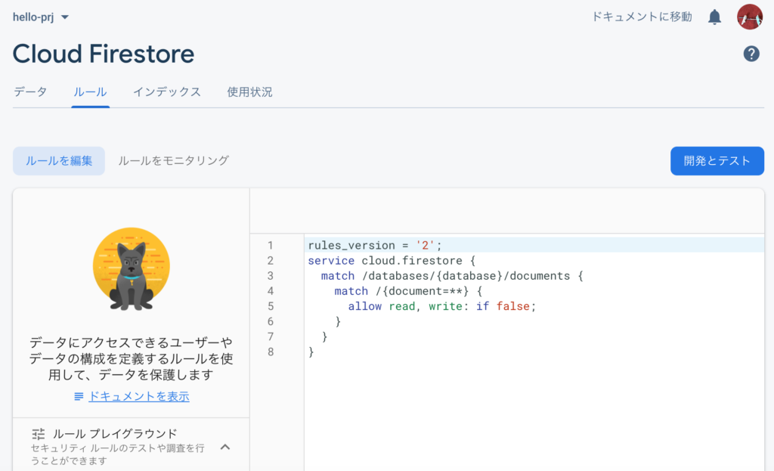Open the インデックス tab

(166, 91)
